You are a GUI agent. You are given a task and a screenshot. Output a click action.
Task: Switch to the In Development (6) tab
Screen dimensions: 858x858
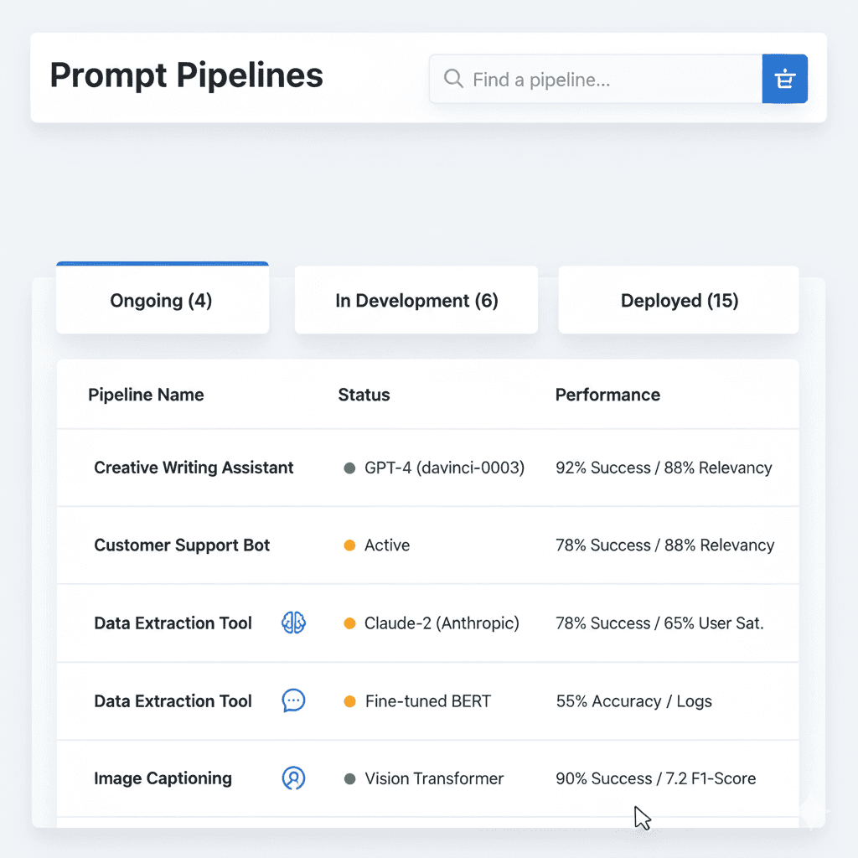pyautogui.click(x=416, y=300)
